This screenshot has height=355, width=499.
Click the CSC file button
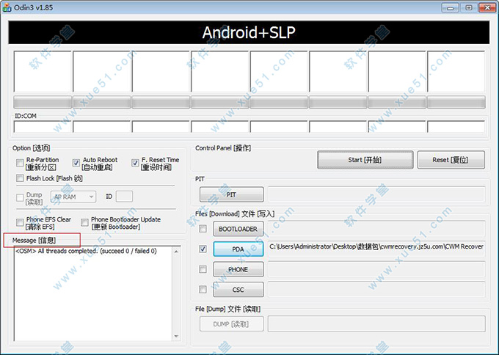(238, 290)
